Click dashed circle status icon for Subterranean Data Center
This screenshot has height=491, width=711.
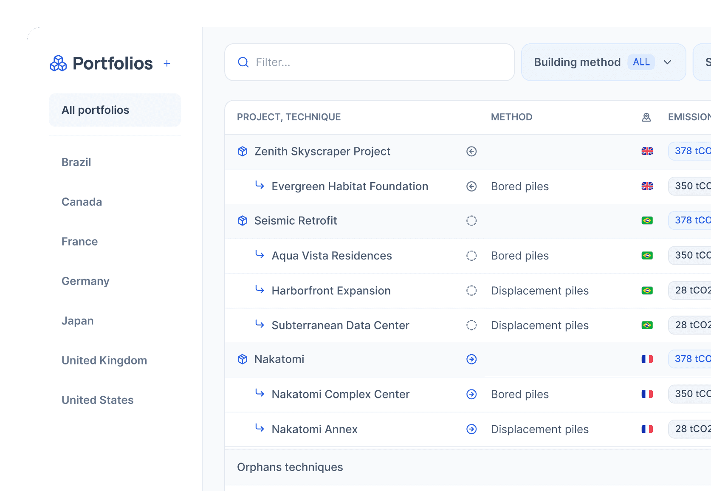(x=471, y=325)
